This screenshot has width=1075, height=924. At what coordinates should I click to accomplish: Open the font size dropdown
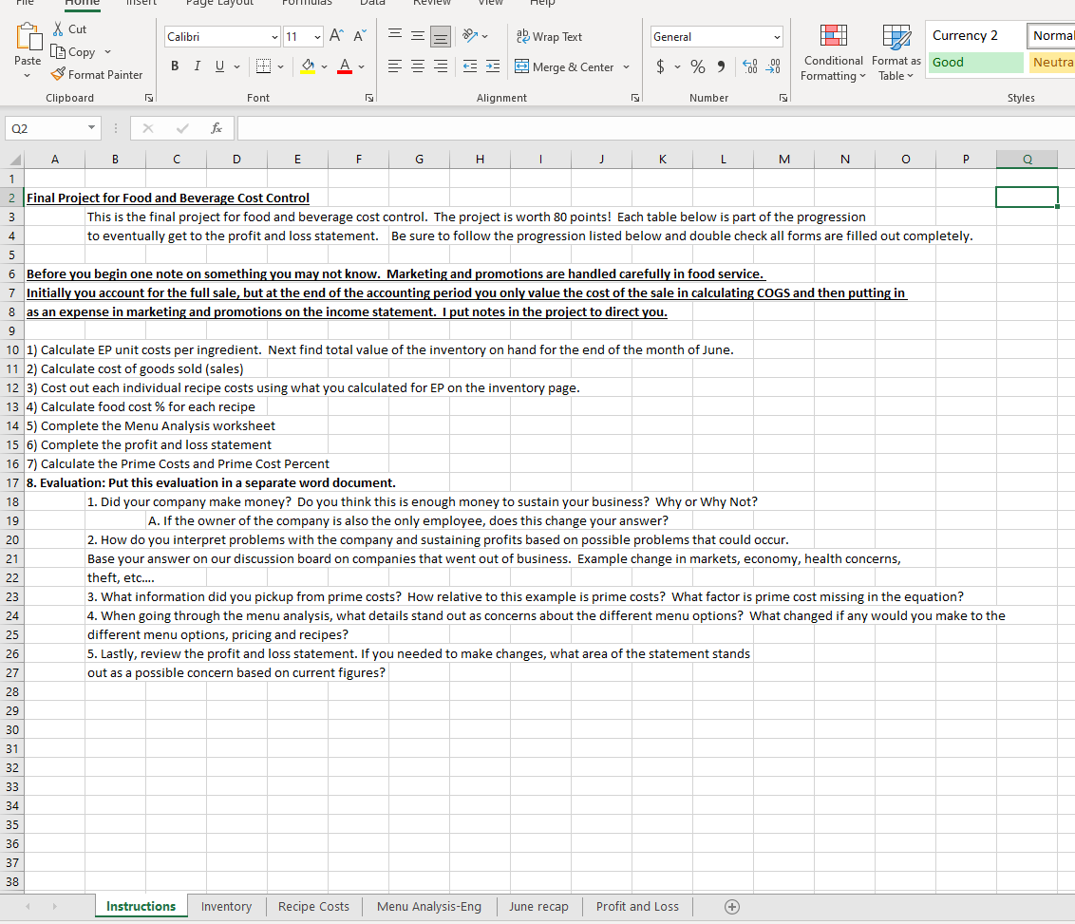click(317, 37)
